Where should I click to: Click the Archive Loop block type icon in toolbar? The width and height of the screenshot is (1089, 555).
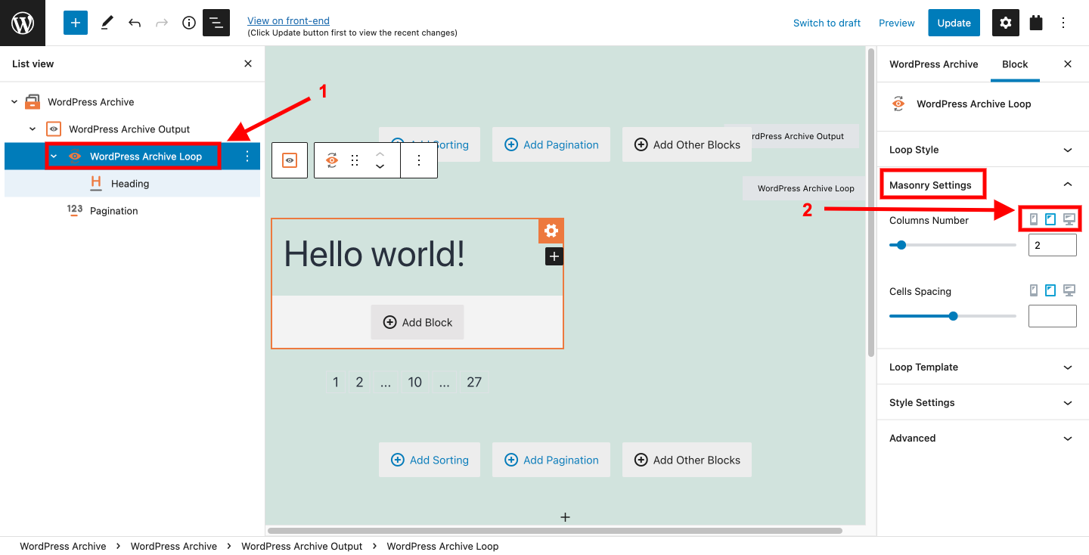[331, 160]
